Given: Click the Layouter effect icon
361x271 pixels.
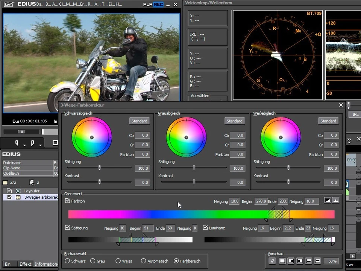Looking at the screenshot, I should (18, 191).
